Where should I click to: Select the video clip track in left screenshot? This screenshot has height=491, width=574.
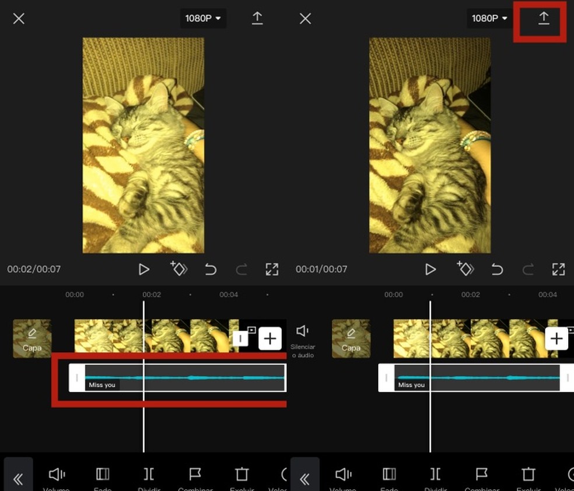pos(156,336)
